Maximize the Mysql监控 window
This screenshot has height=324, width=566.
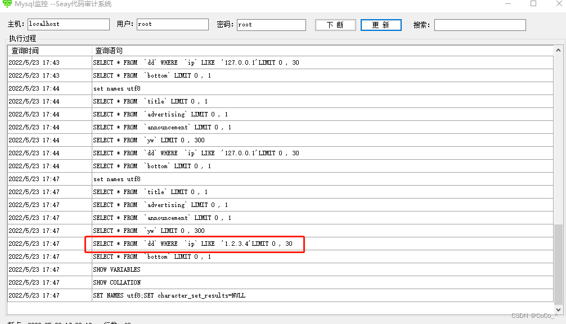533,3
